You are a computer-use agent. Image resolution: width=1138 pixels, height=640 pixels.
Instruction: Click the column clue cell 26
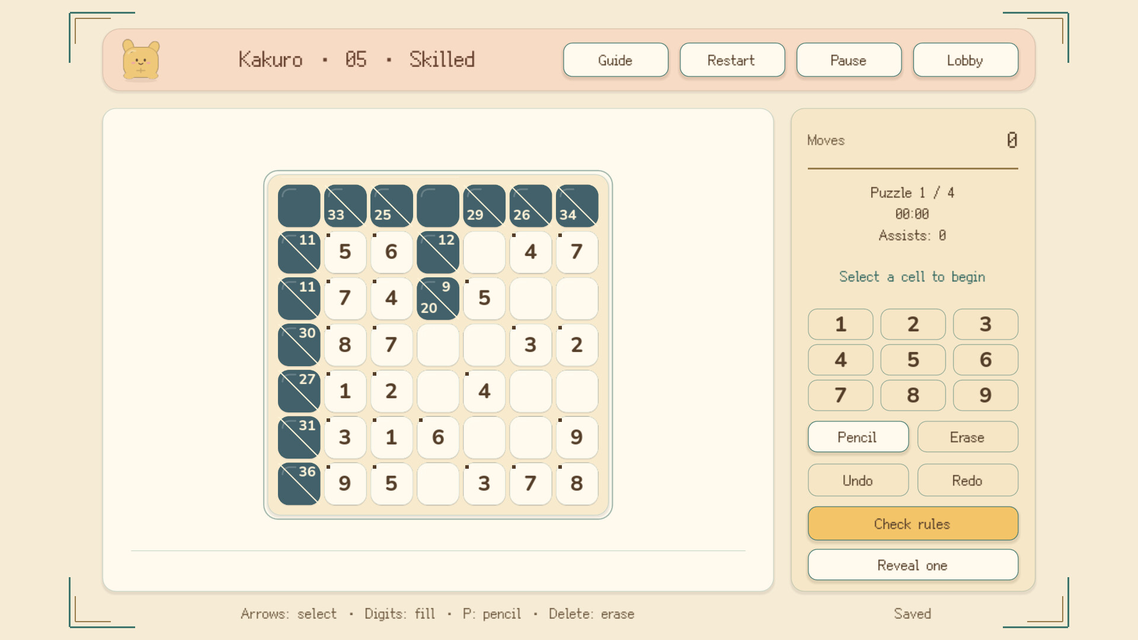(x=531, y=206)
